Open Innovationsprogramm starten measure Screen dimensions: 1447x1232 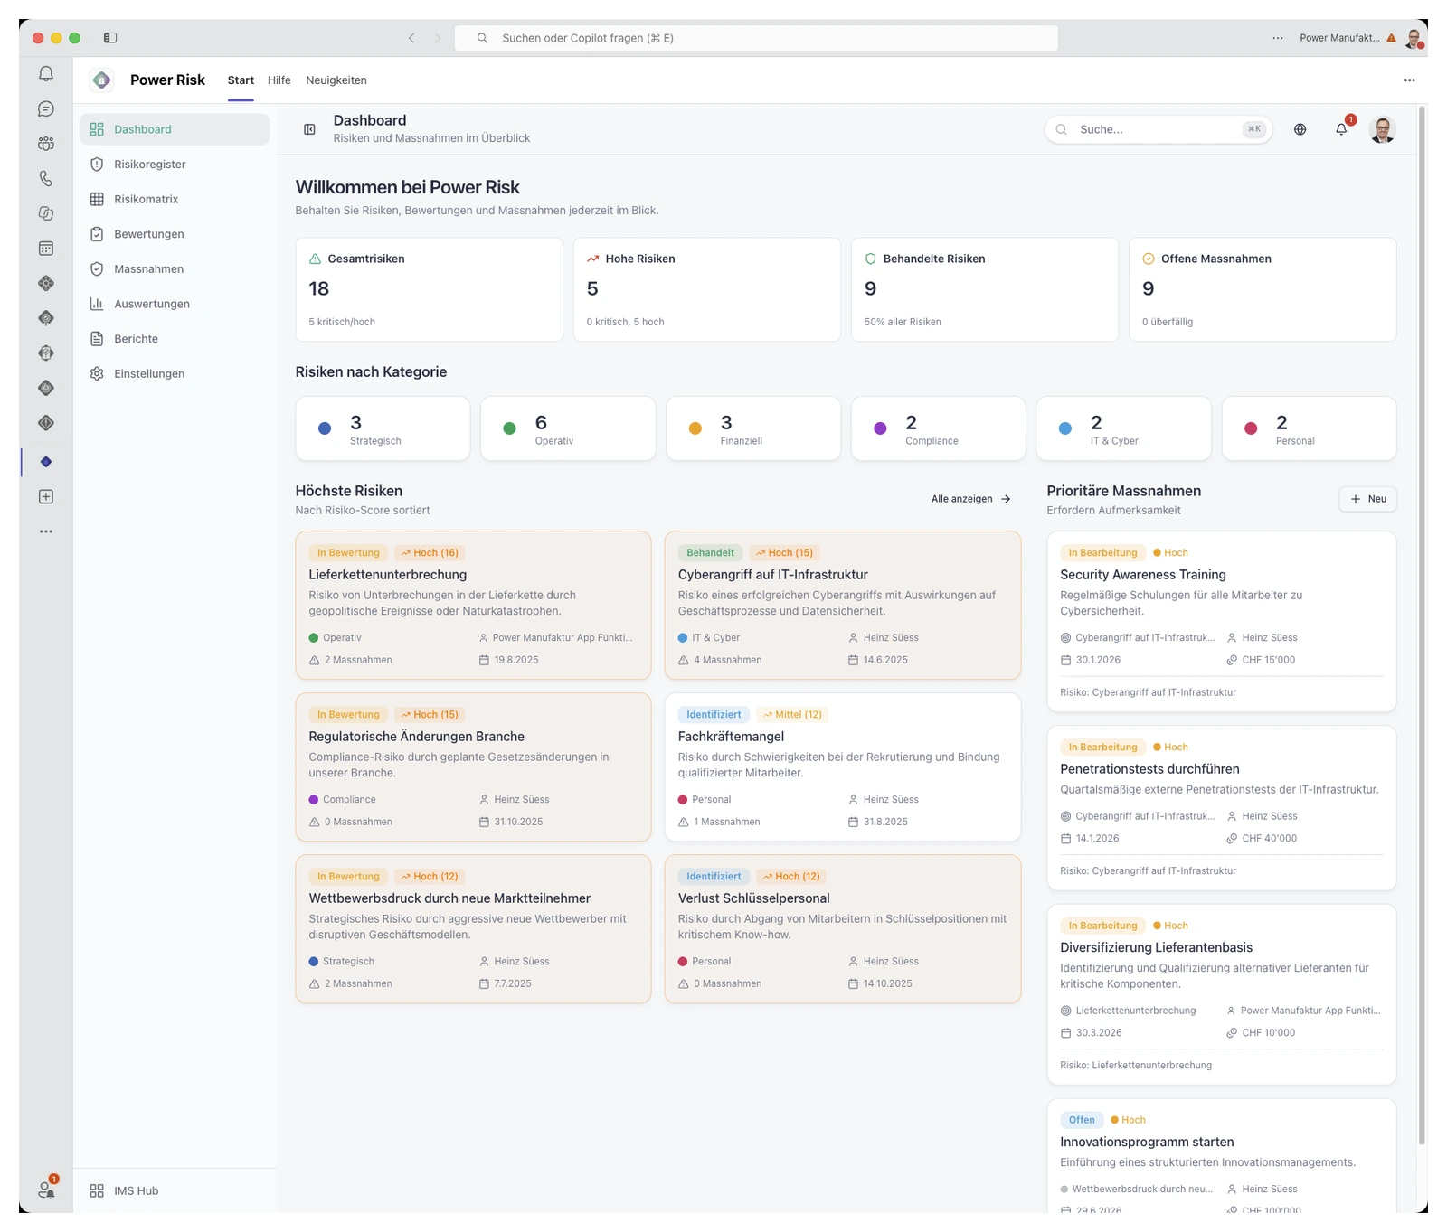point(1222,1156)
